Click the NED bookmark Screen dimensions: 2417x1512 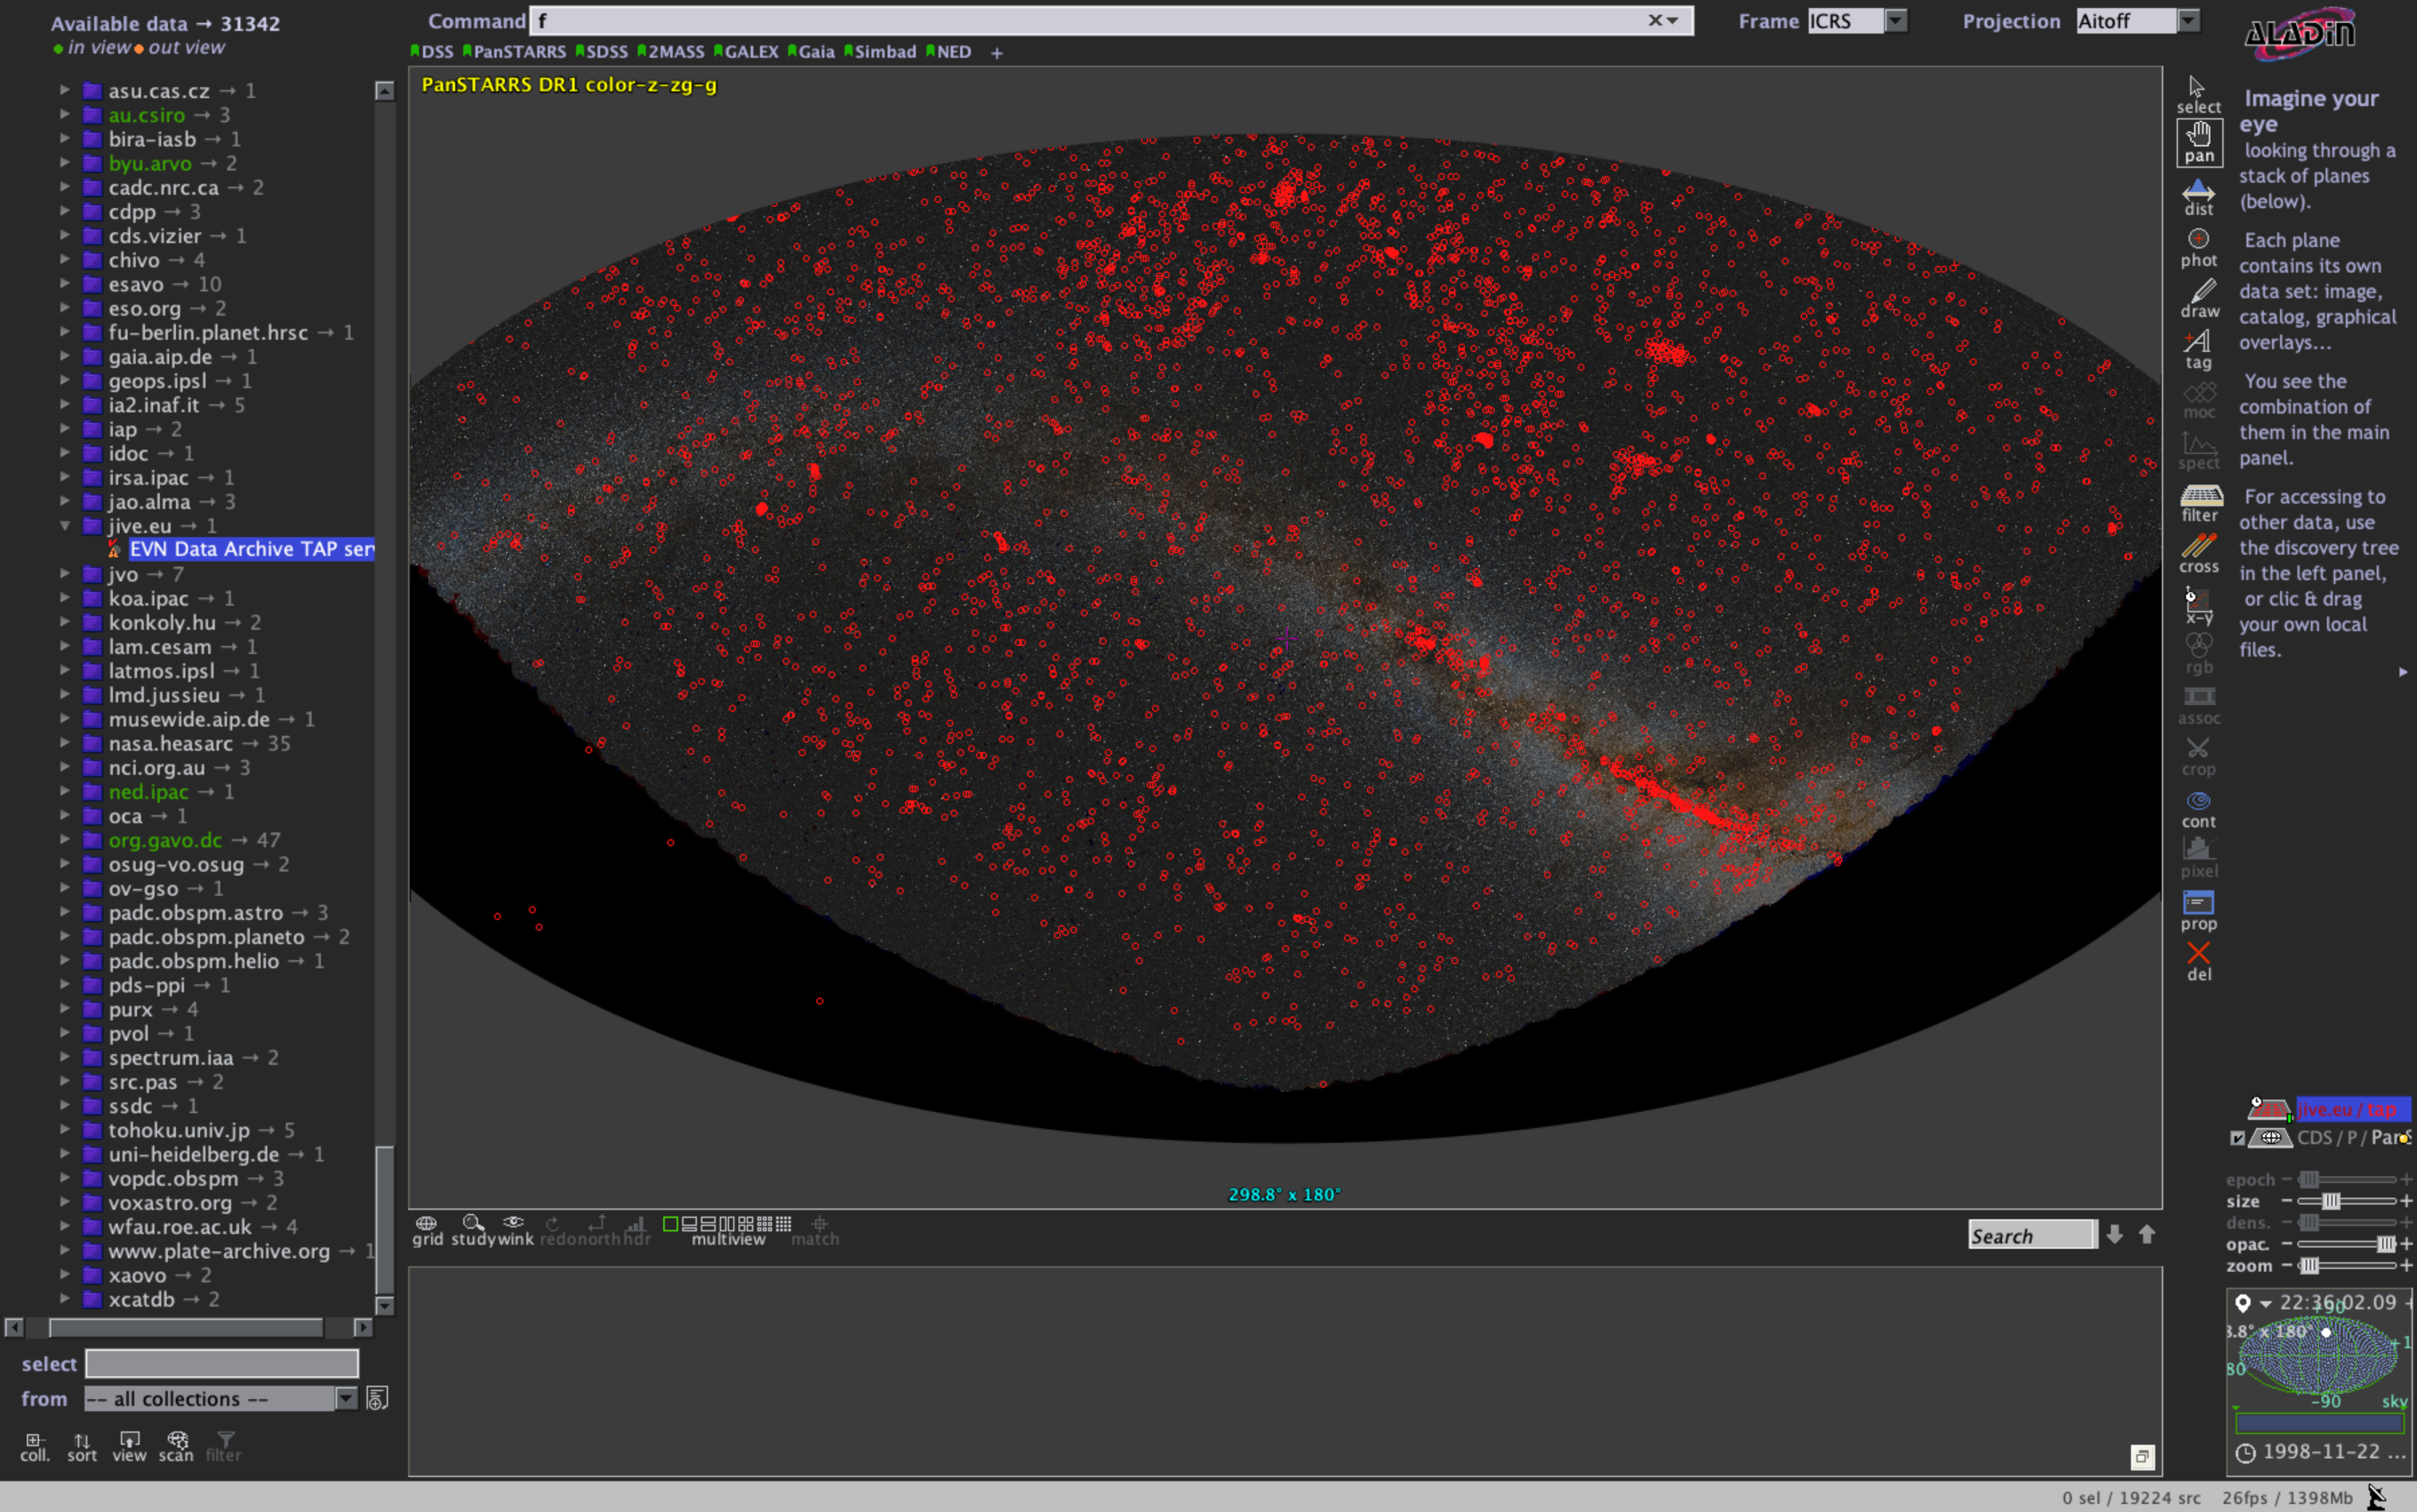pos(949,52)
